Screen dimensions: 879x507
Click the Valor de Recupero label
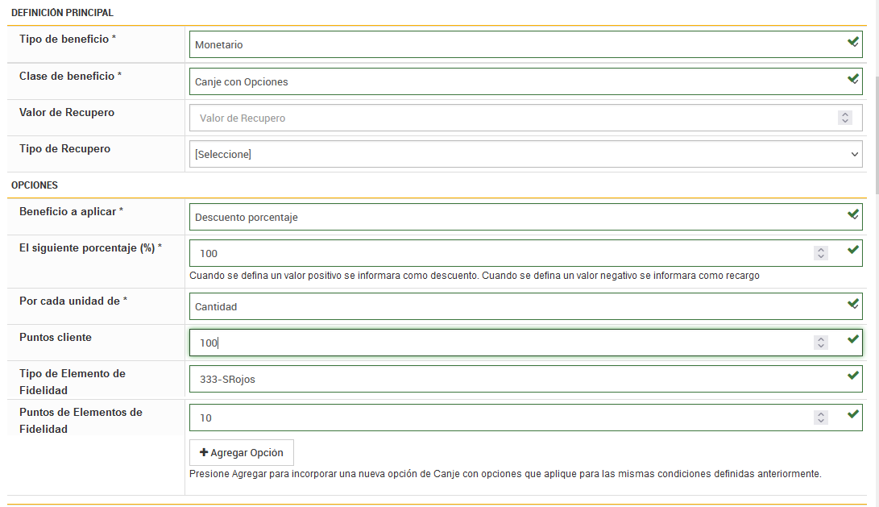point(67,113)
